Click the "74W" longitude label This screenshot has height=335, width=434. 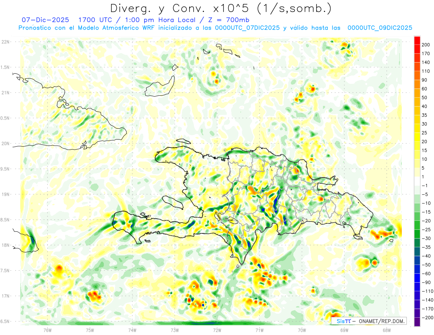[132, 330]
